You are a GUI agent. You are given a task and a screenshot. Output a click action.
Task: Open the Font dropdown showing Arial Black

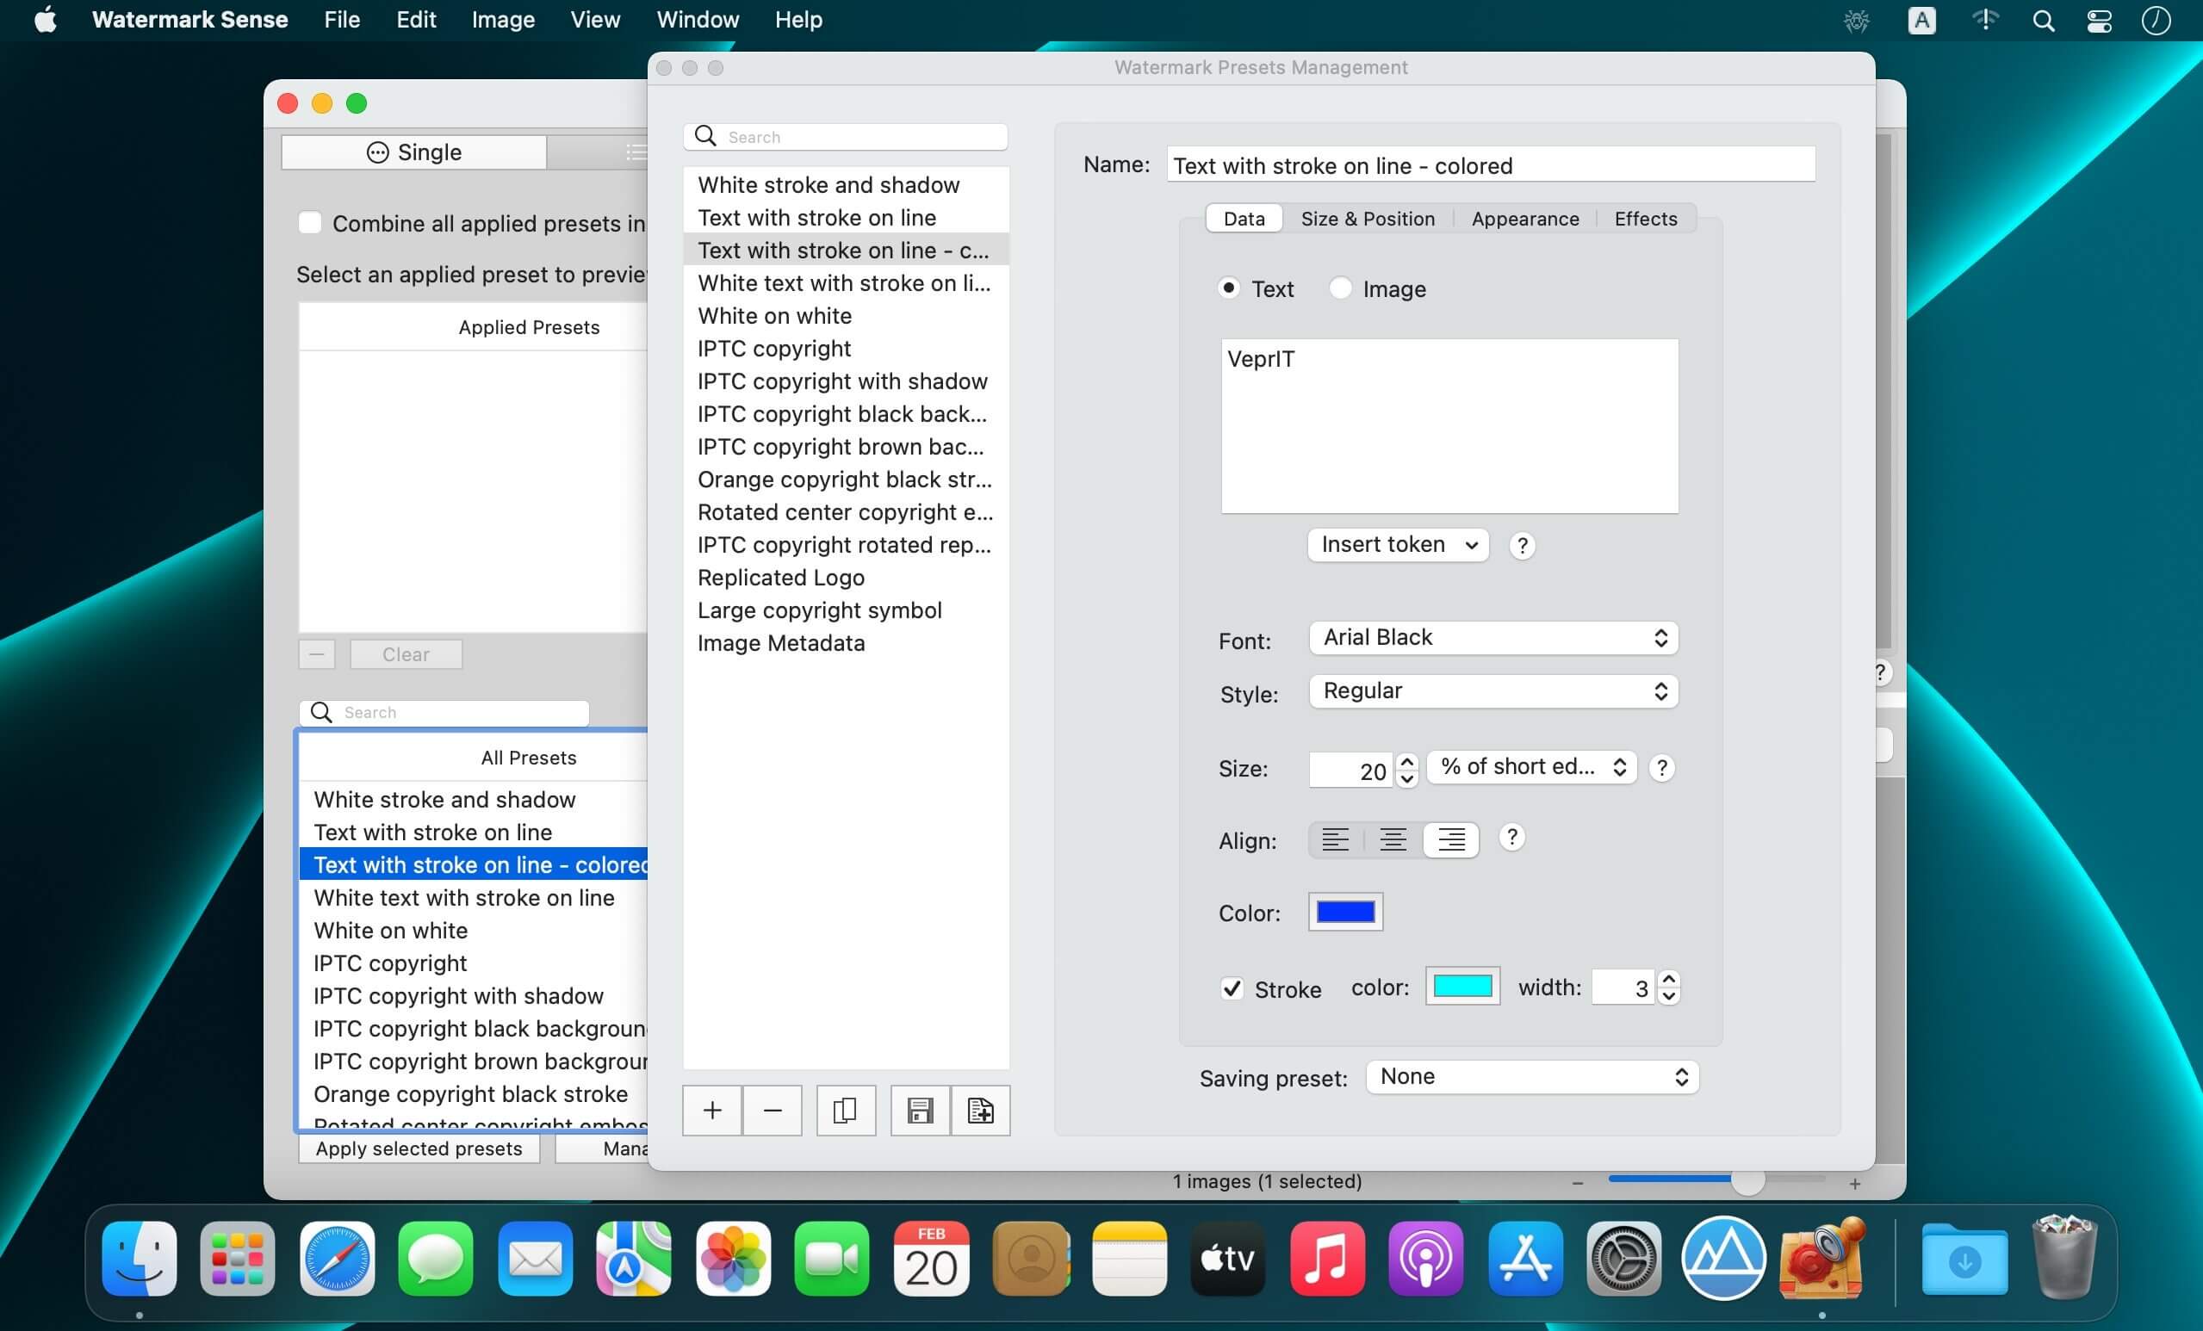[1493, 637]
